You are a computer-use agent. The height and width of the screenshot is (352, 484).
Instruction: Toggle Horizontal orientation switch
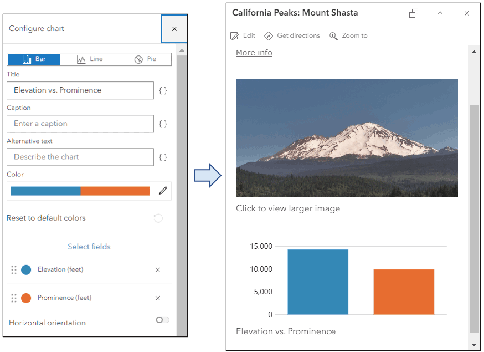point(162,320)
